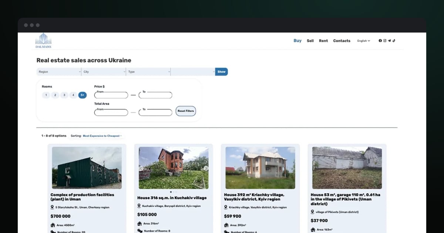The width and height of the screenshot is (444, 233).
Task: Click house icon next to Area: 392m²
Action: tap(226, 225)
